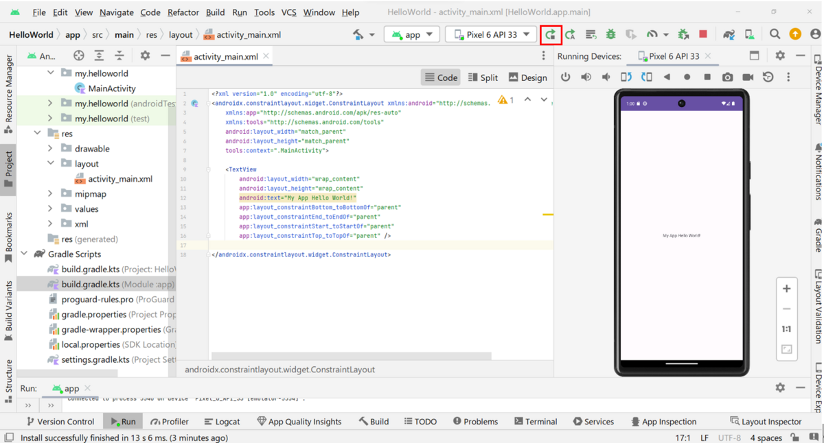Click emulator Snapshots icon

tap(768, 77)
